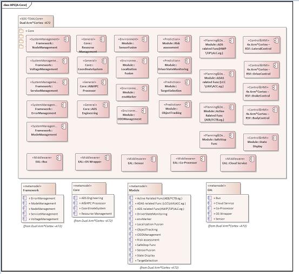Image resolution: width=299 pixels, height=274 pixels.
Task: Click the component icon on the CoordinateSystem box
Action: tap(104, 61)
